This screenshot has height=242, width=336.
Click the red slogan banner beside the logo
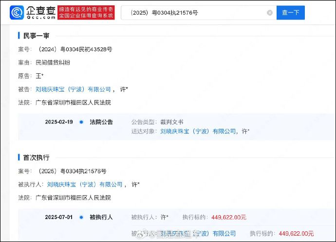click(86, 13)
